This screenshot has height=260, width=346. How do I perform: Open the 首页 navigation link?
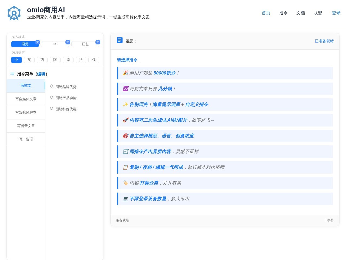(266, 13)
